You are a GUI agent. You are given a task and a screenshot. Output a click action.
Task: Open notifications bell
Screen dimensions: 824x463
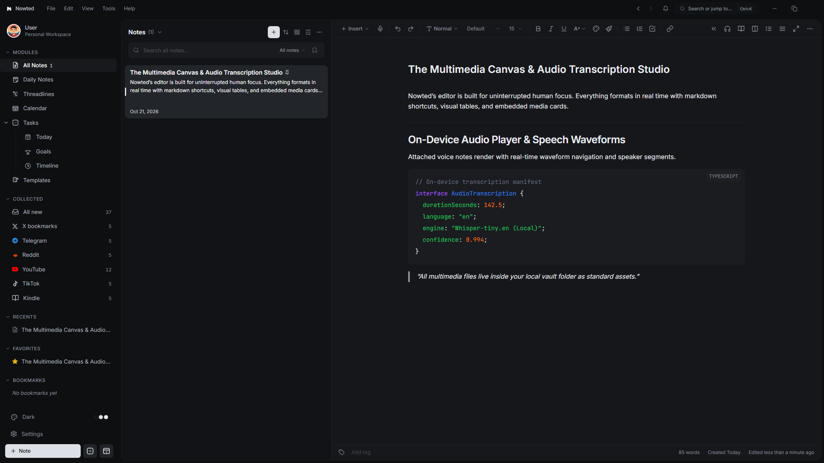(666, 9)
